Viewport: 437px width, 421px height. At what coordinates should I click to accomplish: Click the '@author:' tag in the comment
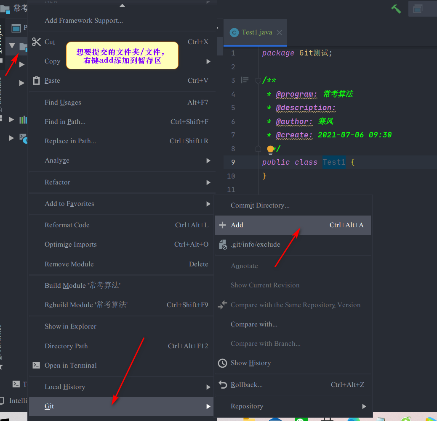click(294, 121)
